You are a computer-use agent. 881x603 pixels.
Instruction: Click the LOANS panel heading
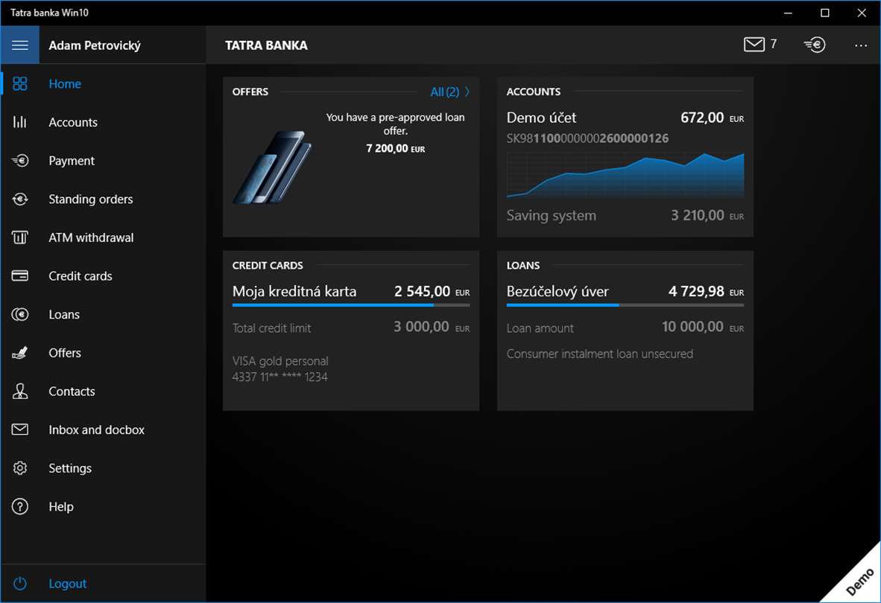click(x=523, y=265)
